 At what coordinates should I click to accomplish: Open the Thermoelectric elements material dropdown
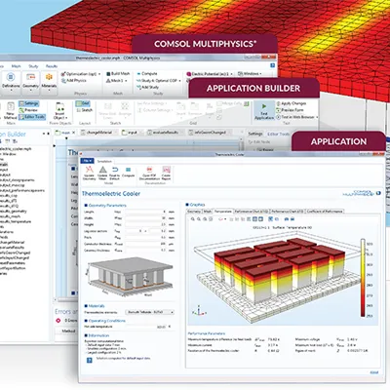(x=150, y=312)
